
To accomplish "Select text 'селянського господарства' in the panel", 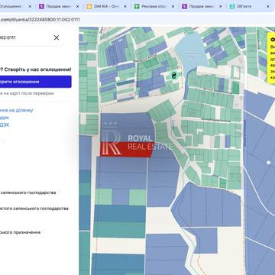I will pyautogui.click(x=28, y=192).
